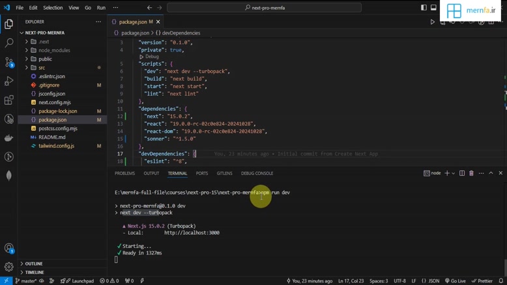This screenshot has height=285, width=507.
Task: Toggle the Primary Side Bar layout button
Action: (x=424, y=8)
